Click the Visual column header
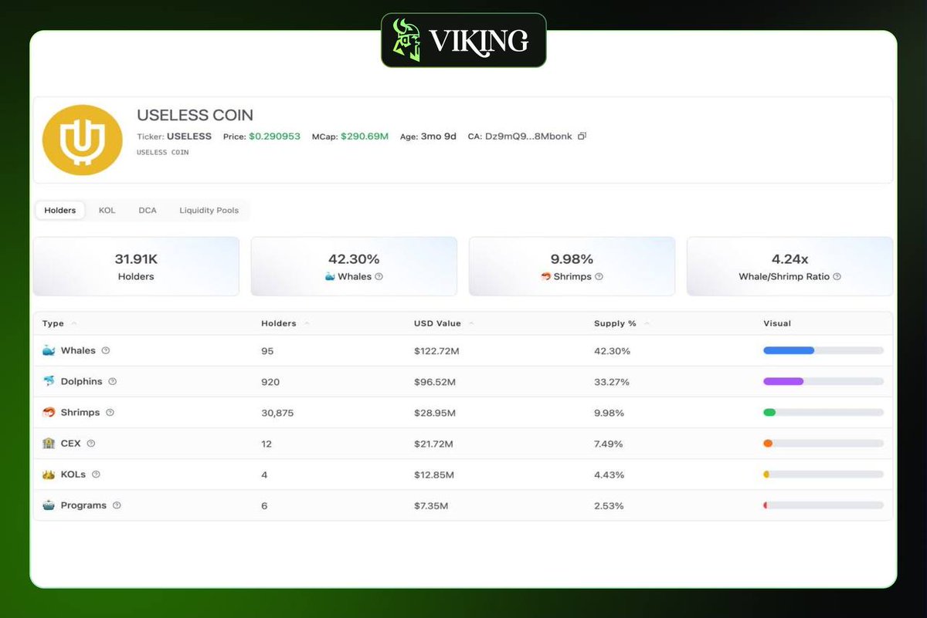This screenshot has width=927, height=618. pos(777,323)
